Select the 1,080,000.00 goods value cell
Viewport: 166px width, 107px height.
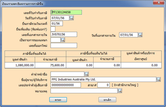point(20,65)
